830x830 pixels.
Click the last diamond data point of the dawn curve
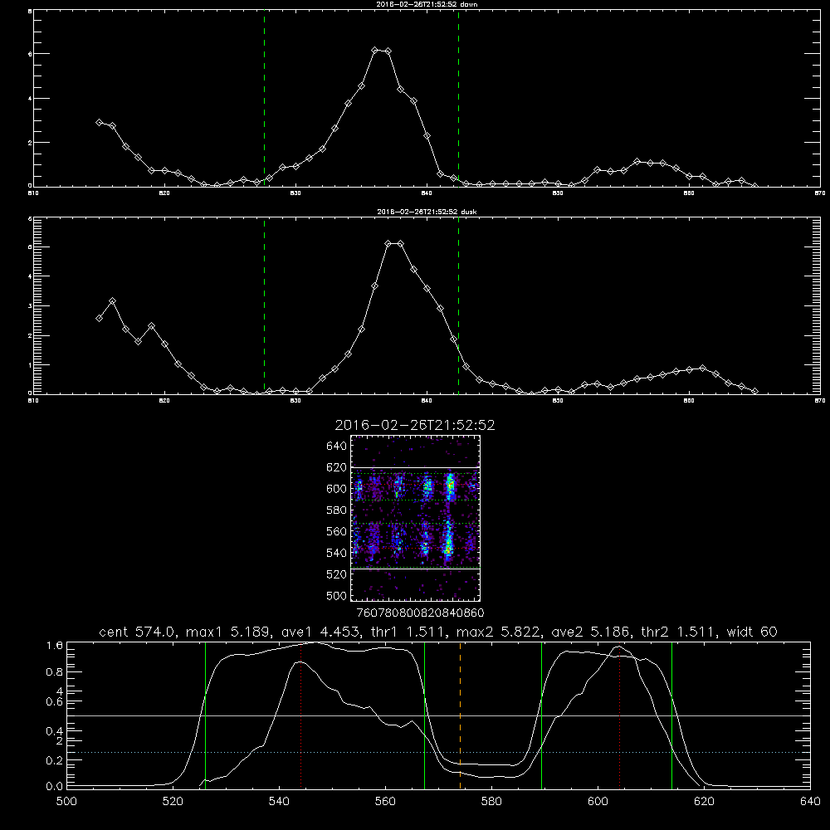click(754, 186)
